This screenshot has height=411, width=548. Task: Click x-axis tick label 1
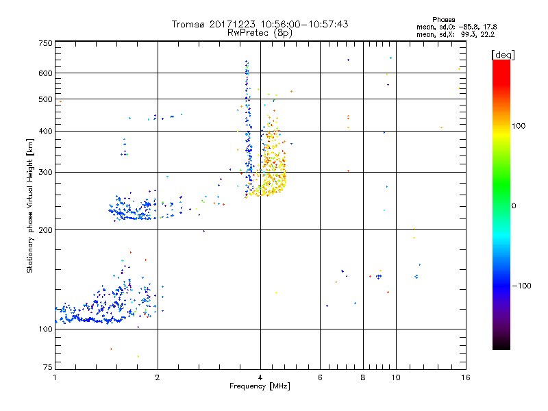(x=55, y=377)
